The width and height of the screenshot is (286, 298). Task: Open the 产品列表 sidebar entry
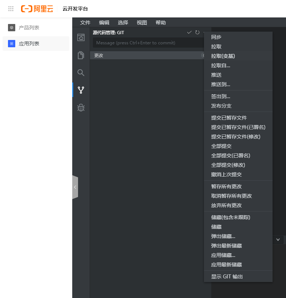(x=36, y=28)
